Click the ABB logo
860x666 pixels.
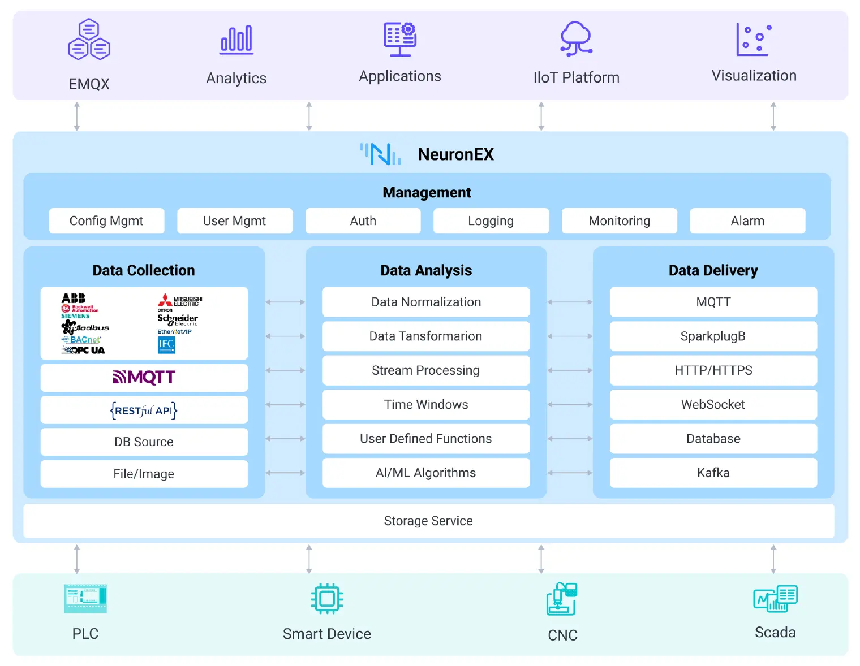pos(74,298)
